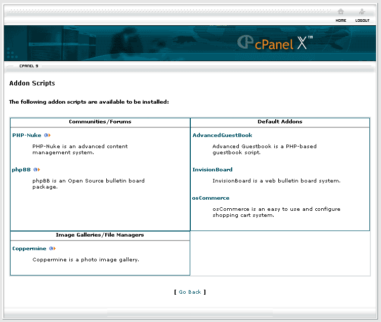Click the globe arrow icon beside Coppermine

pyautogui.click(x=52, y=249)
